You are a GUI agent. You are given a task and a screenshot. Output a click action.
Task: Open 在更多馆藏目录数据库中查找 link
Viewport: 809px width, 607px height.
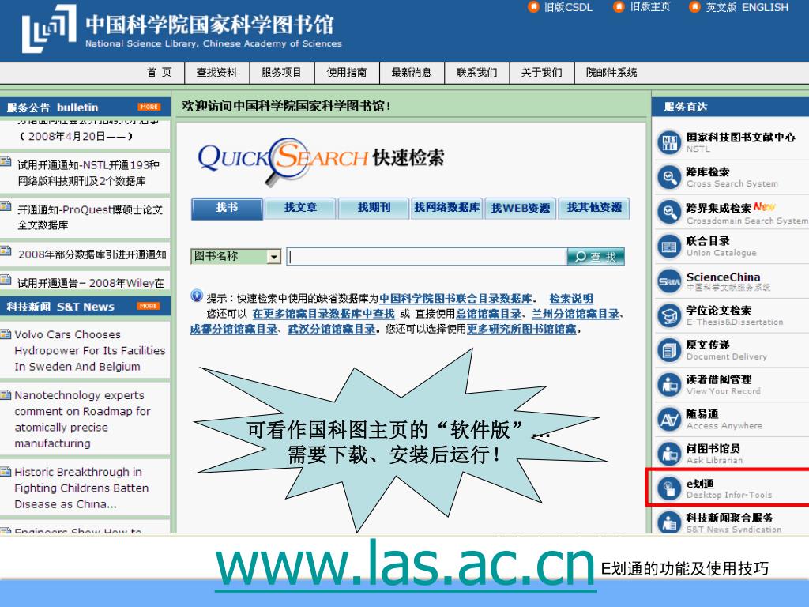pyautogui.click(x=323, y=314)
